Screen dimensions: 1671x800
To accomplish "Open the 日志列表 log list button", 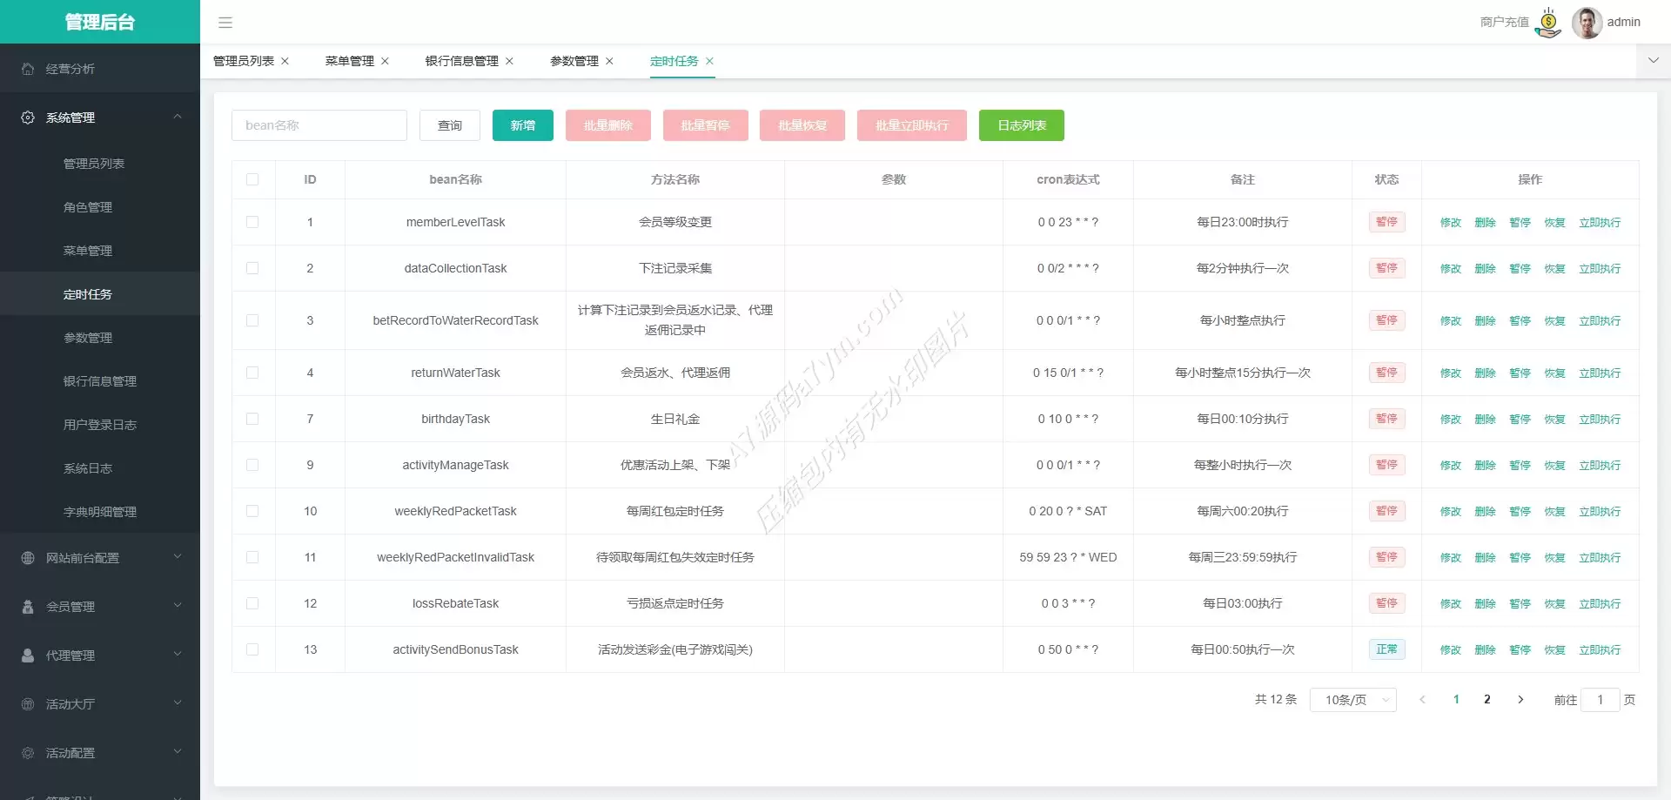I will (x=1021, y=125).
